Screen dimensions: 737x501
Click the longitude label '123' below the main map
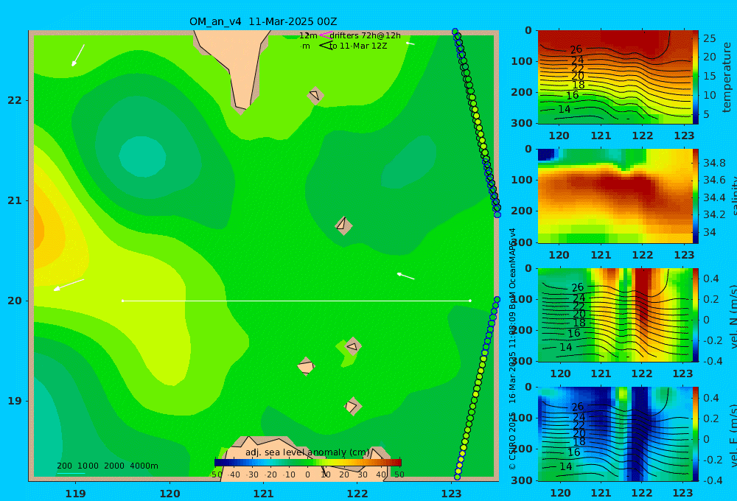[x=452, y=494]
